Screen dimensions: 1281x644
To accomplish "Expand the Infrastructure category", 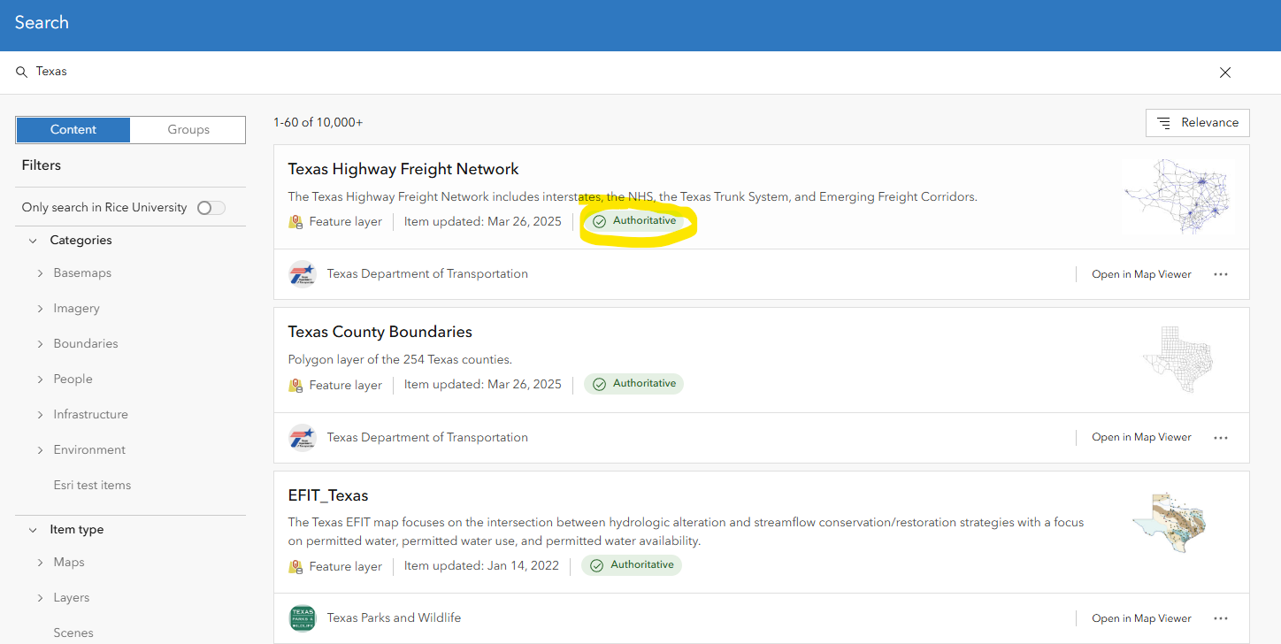I will 40,415.
